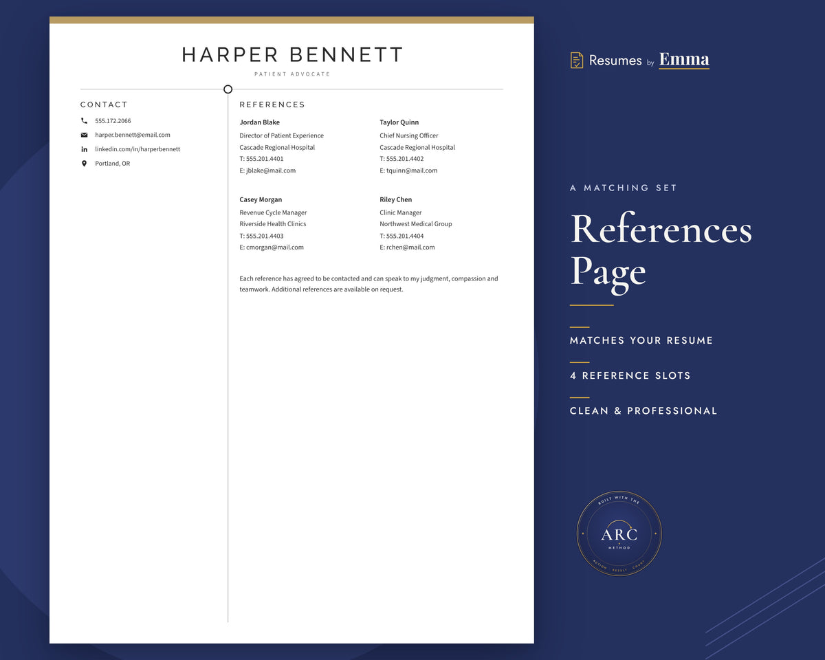Click the A MATCHING SET caption
The width and height of the screenshot is (825, 660).
tap(624, 188)
